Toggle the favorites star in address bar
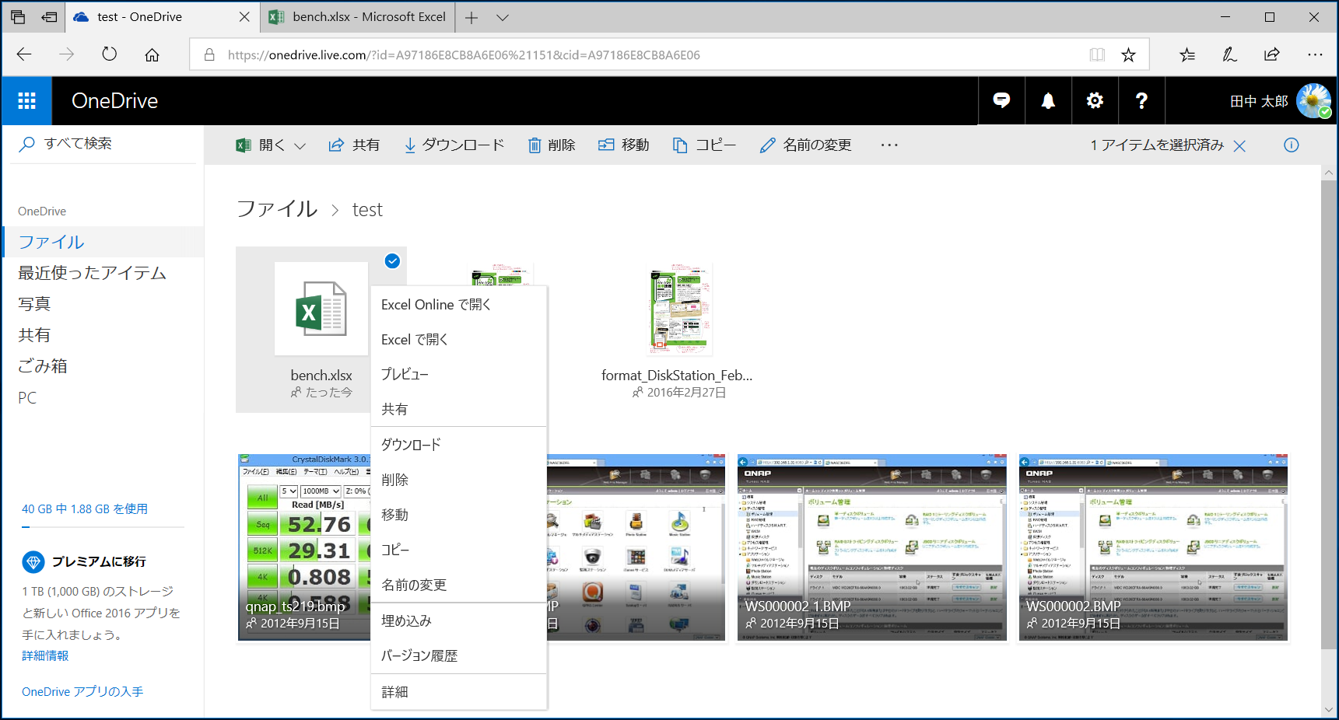Viewport: 1339px width, 720px height. pos(1128,54)
